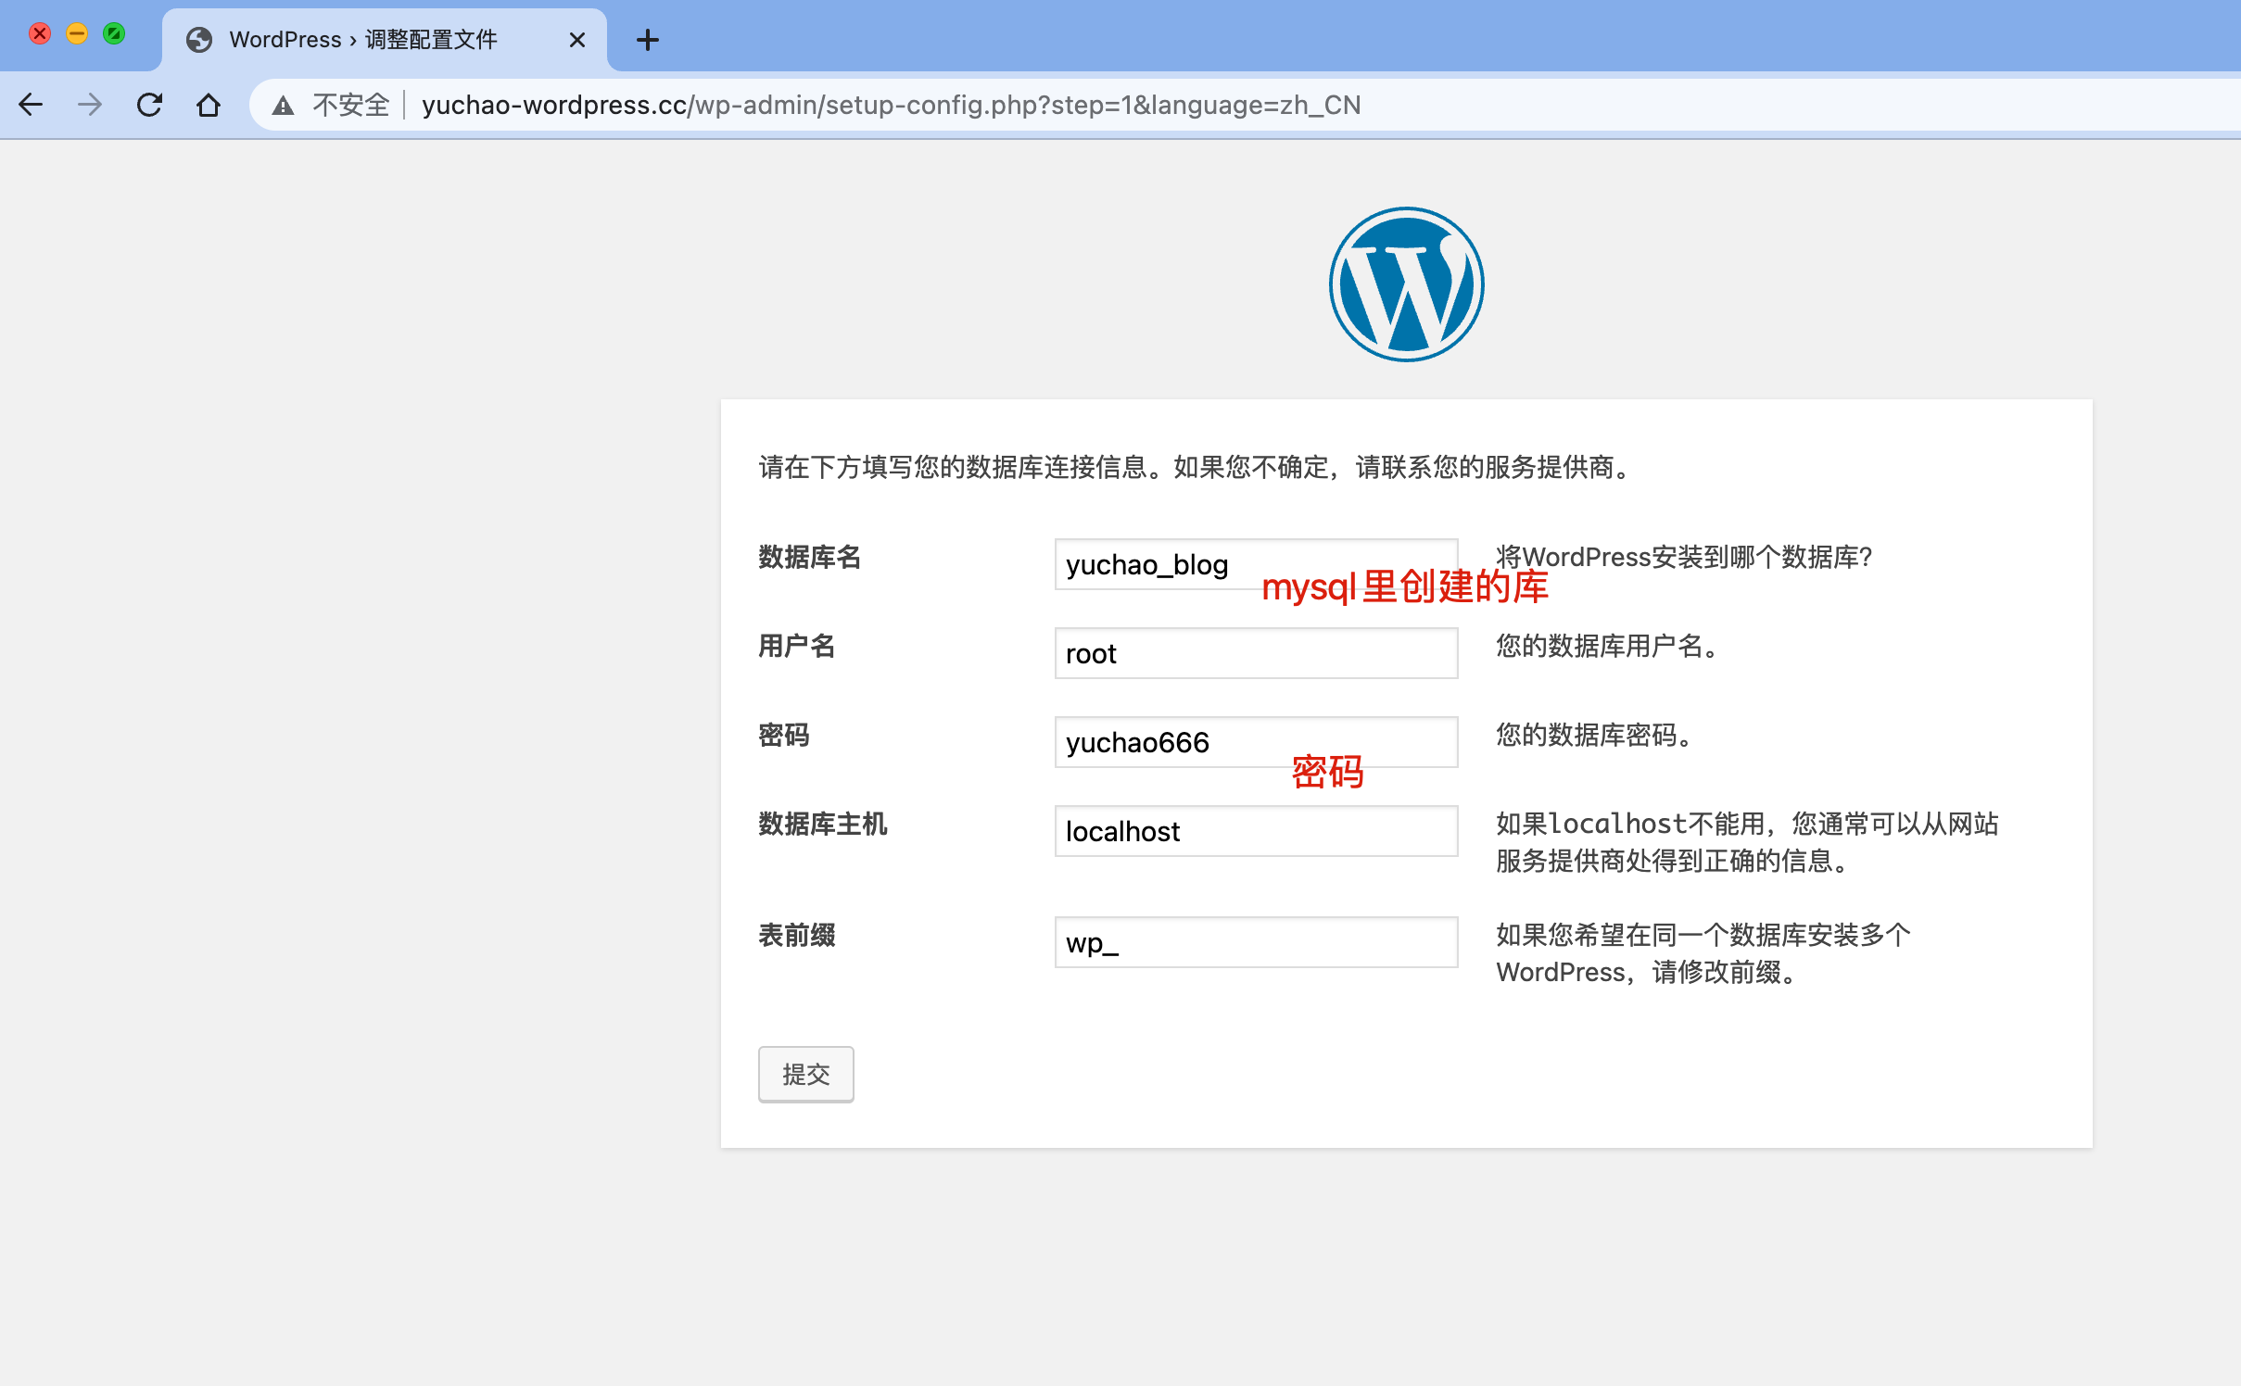Reload the page with refresh icon
Screen dimensions: 2241x1386
149,105
